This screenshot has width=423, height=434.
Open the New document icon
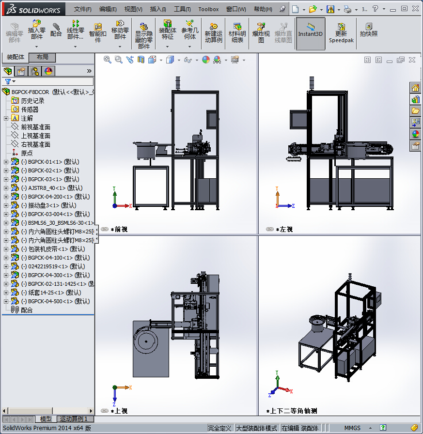tap(296, 9)
